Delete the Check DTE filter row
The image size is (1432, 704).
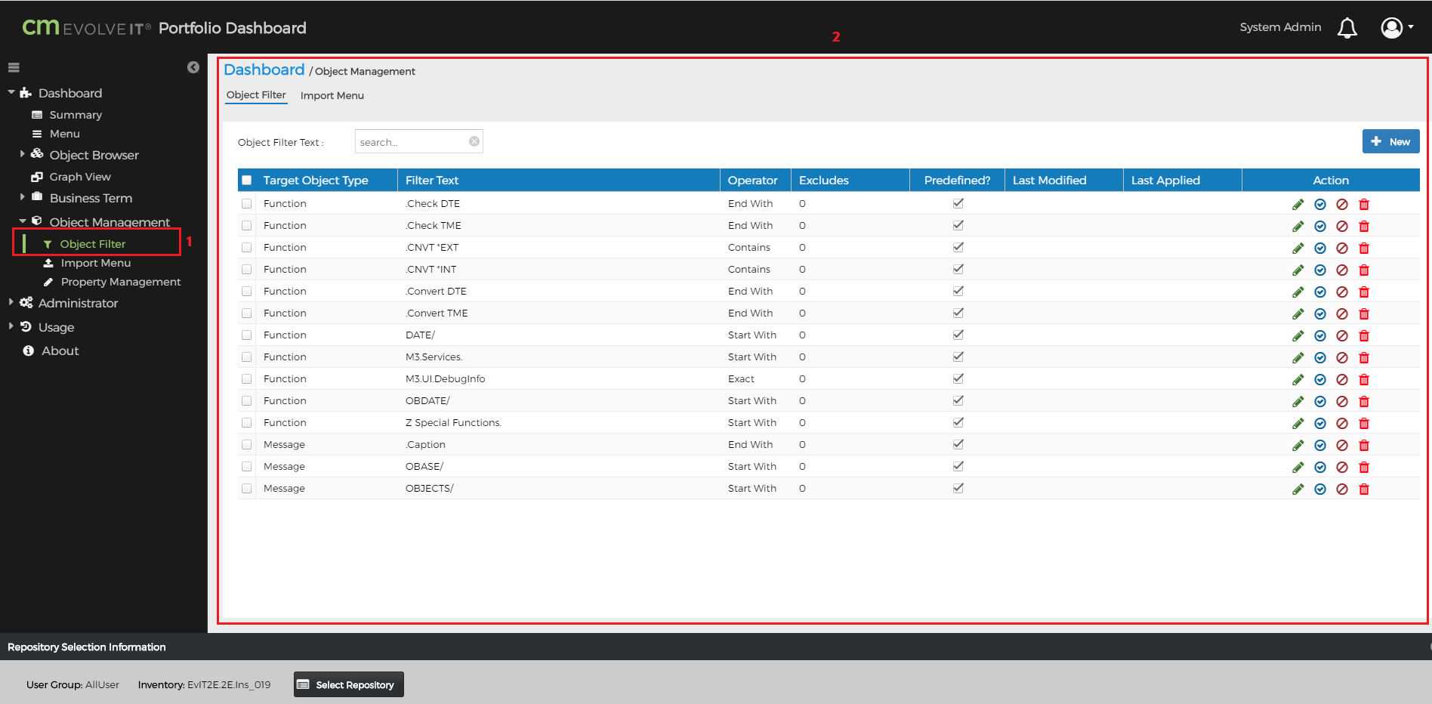[1364, 204]
